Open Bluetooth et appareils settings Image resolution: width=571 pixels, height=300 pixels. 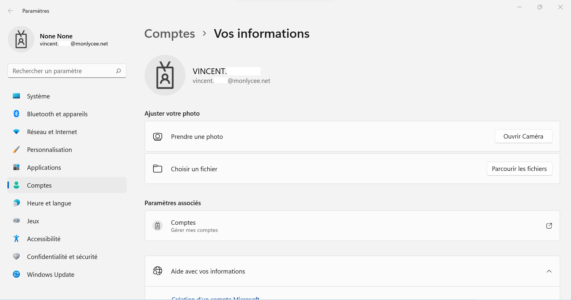[67, 114]
